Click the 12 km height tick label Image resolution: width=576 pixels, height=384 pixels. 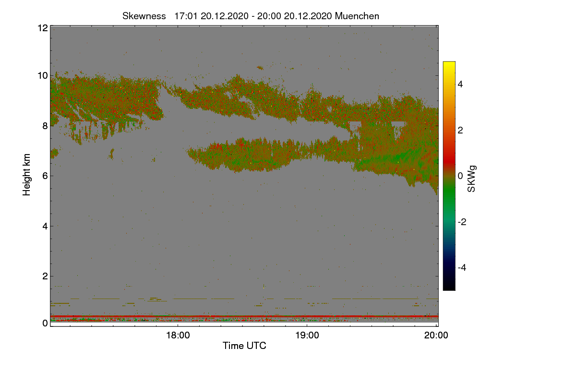point(42,28)
